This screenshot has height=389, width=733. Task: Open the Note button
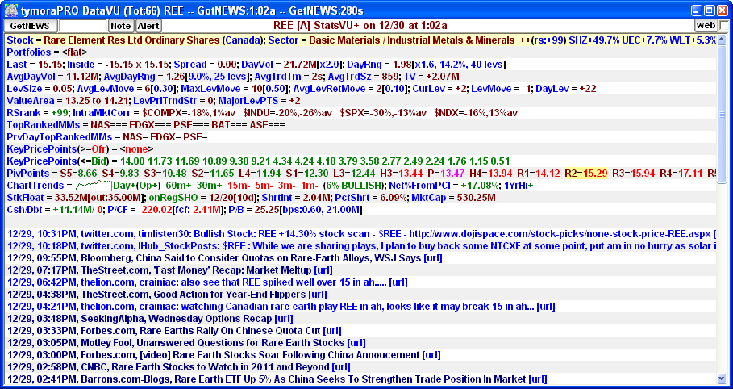click(x=121, y=26)
